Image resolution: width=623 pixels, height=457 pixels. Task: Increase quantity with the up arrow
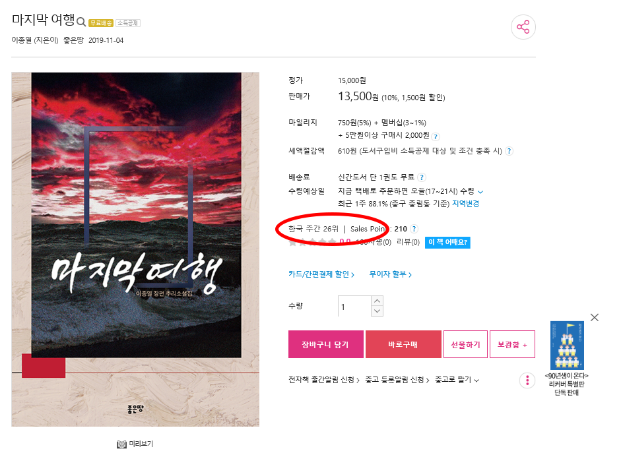click(x=377, y=301)
